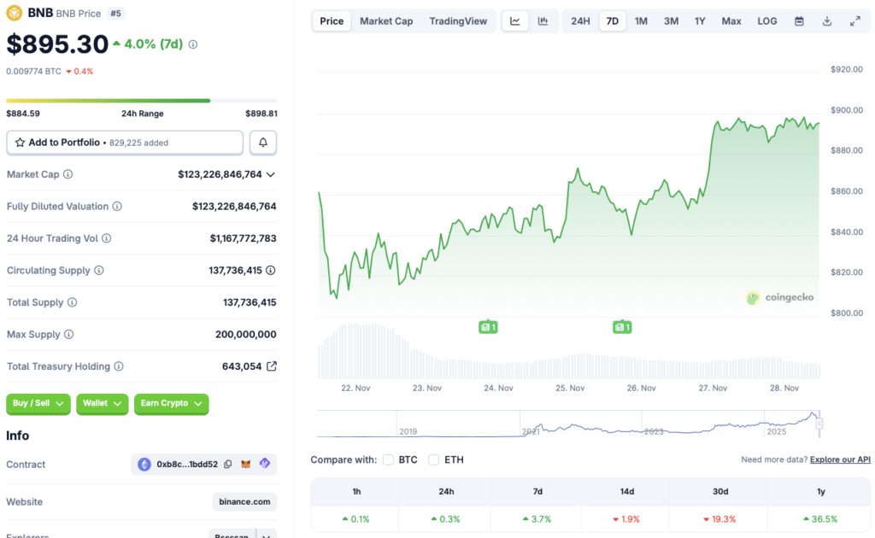Open the Buy / Sell dropdown
875x538 pixels.
[38, 404]
